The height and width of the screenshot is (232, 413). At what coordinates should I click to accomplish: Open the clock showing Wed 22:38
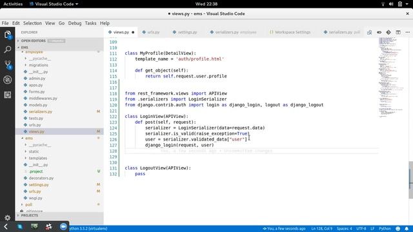(x=206, y=4)
